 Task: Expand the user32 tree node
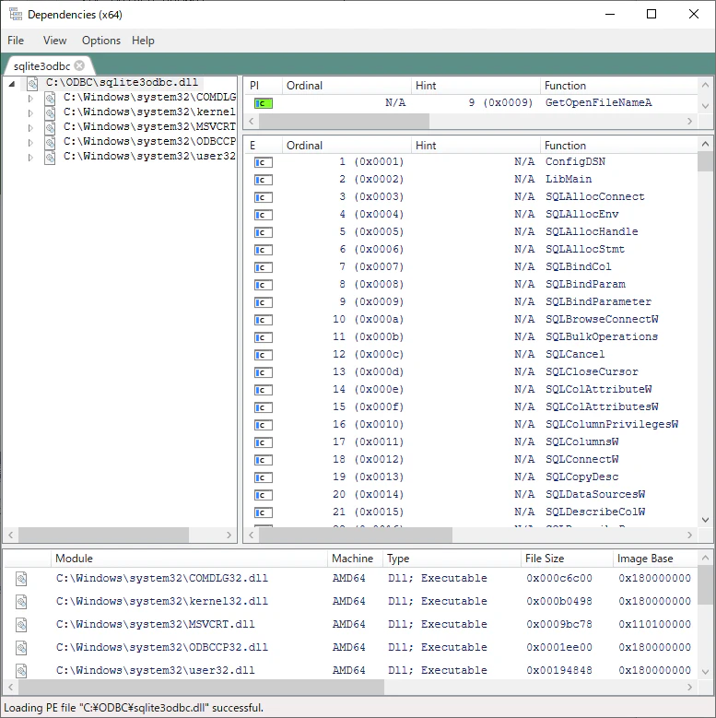pos(30,157)
